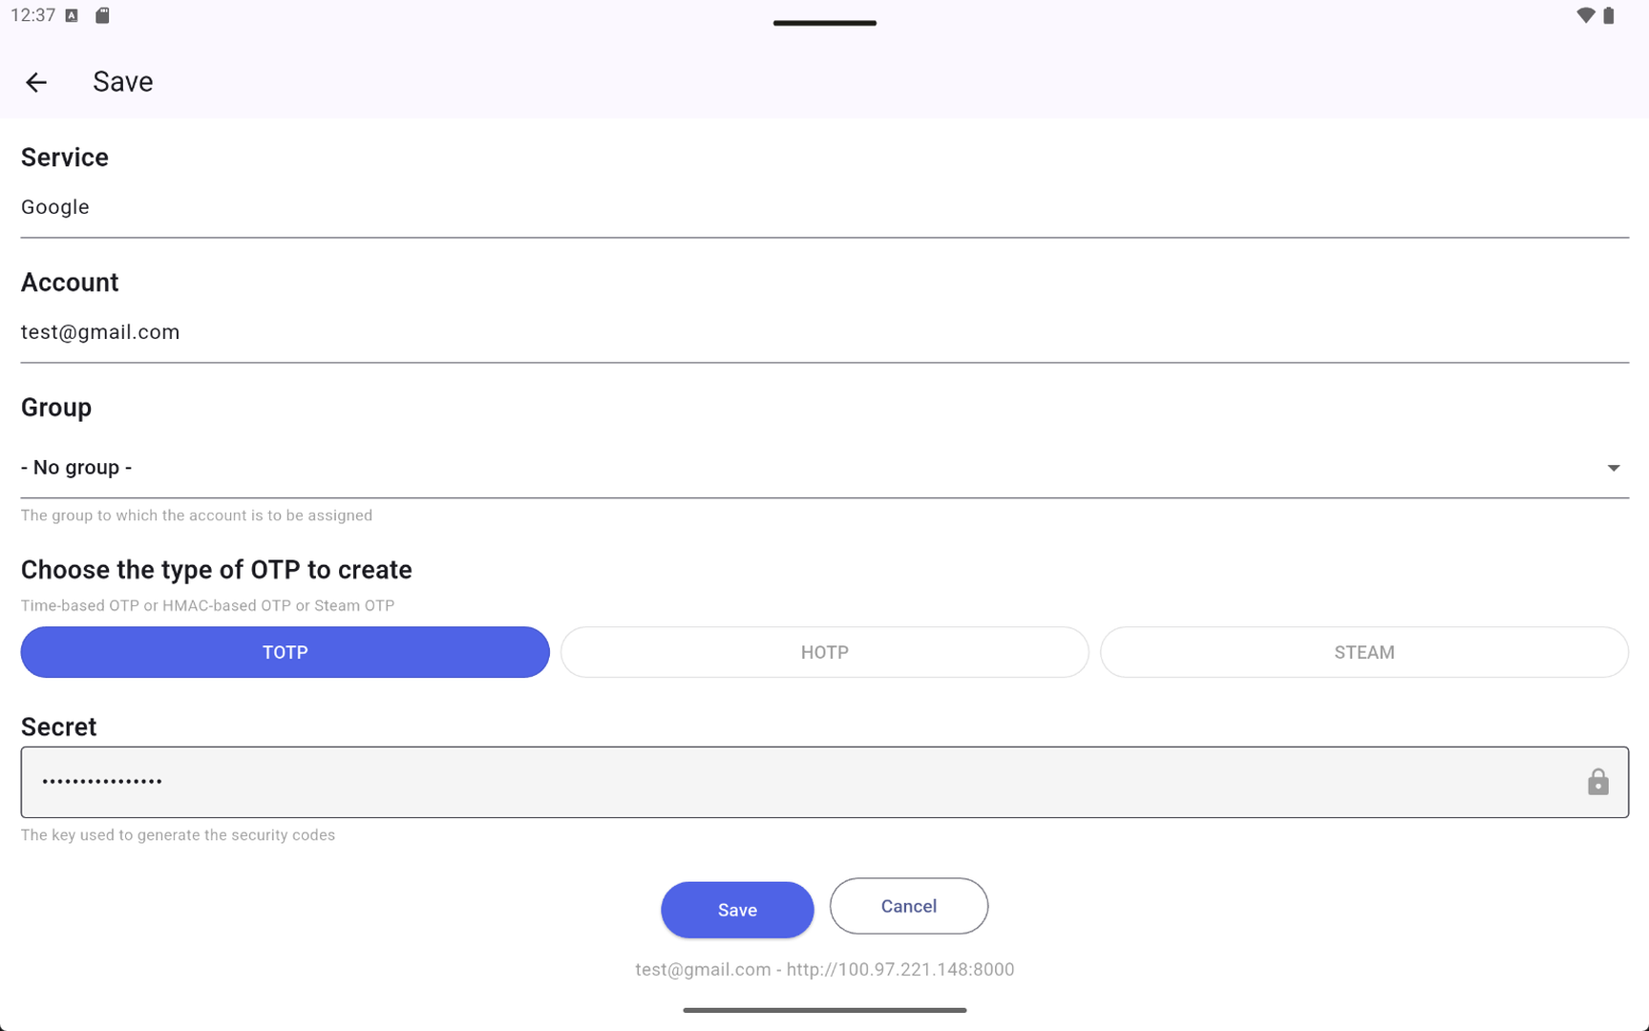
Task: Tap the clock showing 12:37
Action: (32, 15)
